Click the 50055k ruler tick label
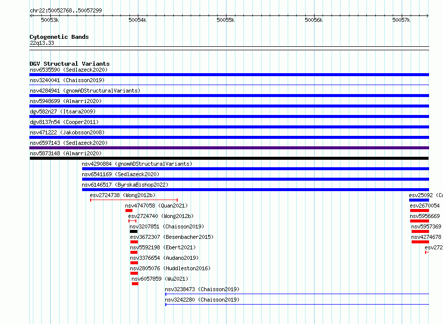The width and height of the screenshot is (443, 324). (226, 20)
